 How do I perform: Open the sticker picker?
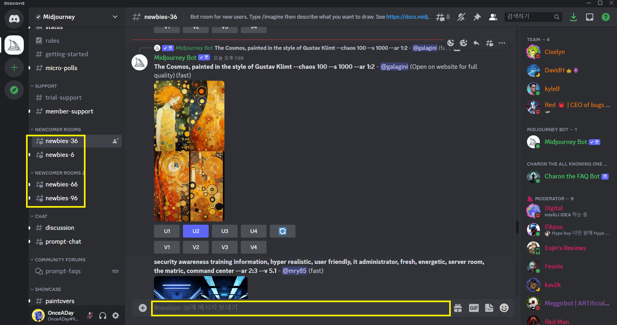coord(489,308)
